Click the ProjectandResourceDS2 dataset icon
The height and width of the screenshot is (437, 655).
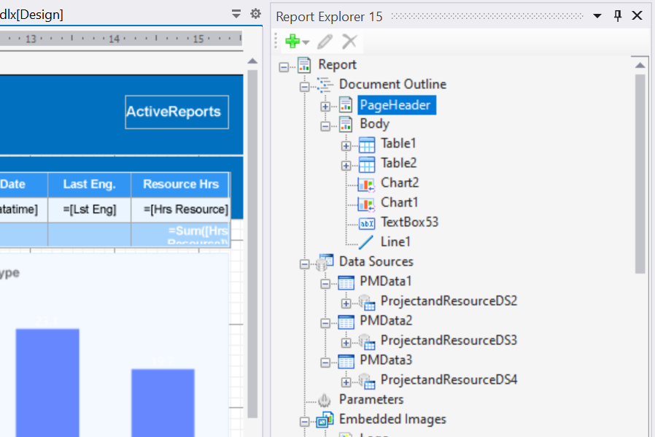click(367, 303)
